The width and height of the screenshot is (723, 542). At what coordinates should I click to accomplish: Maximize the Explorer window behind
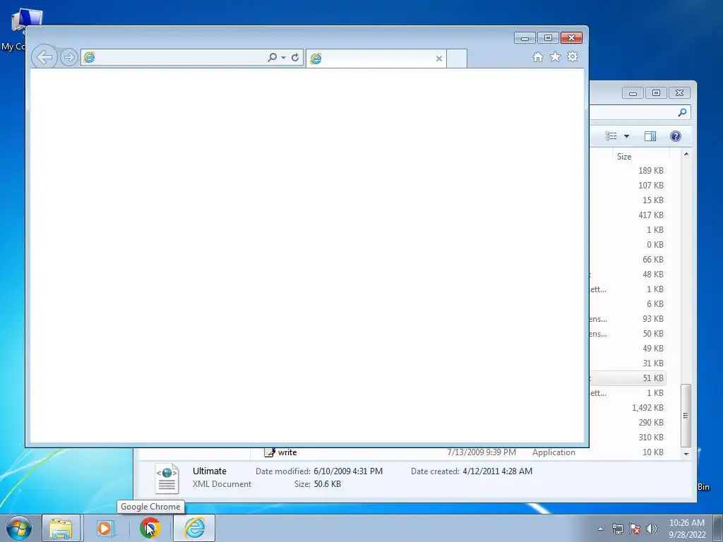click(x=656, y=93)
